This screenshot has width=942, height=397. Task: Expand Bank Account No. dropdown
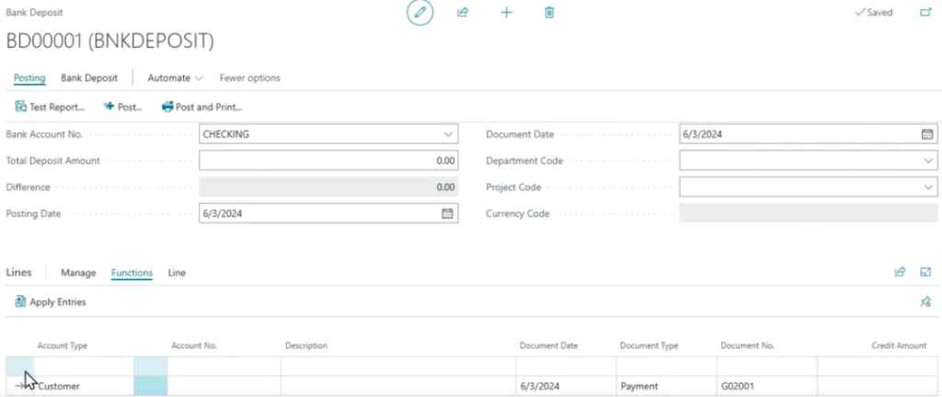click(x=448, y=134)
